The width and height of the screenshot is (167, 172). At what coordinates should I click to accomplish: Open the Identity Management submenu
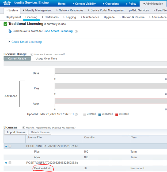[37, 10]
